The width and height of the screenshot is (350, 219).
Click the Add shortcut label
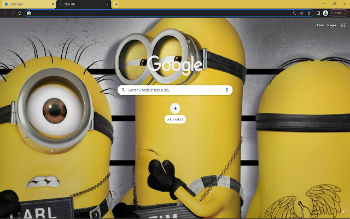[175, 119]
